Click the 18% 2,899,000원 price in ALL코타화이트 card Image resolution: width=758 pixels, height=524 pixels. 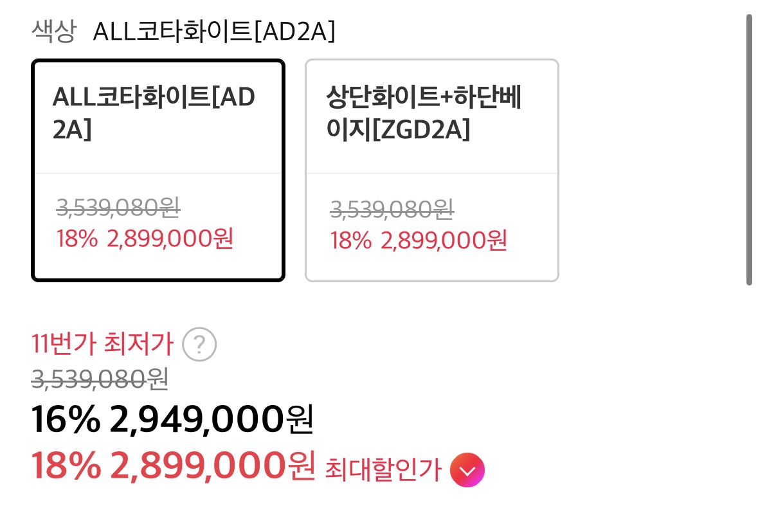tap(145, 239)
